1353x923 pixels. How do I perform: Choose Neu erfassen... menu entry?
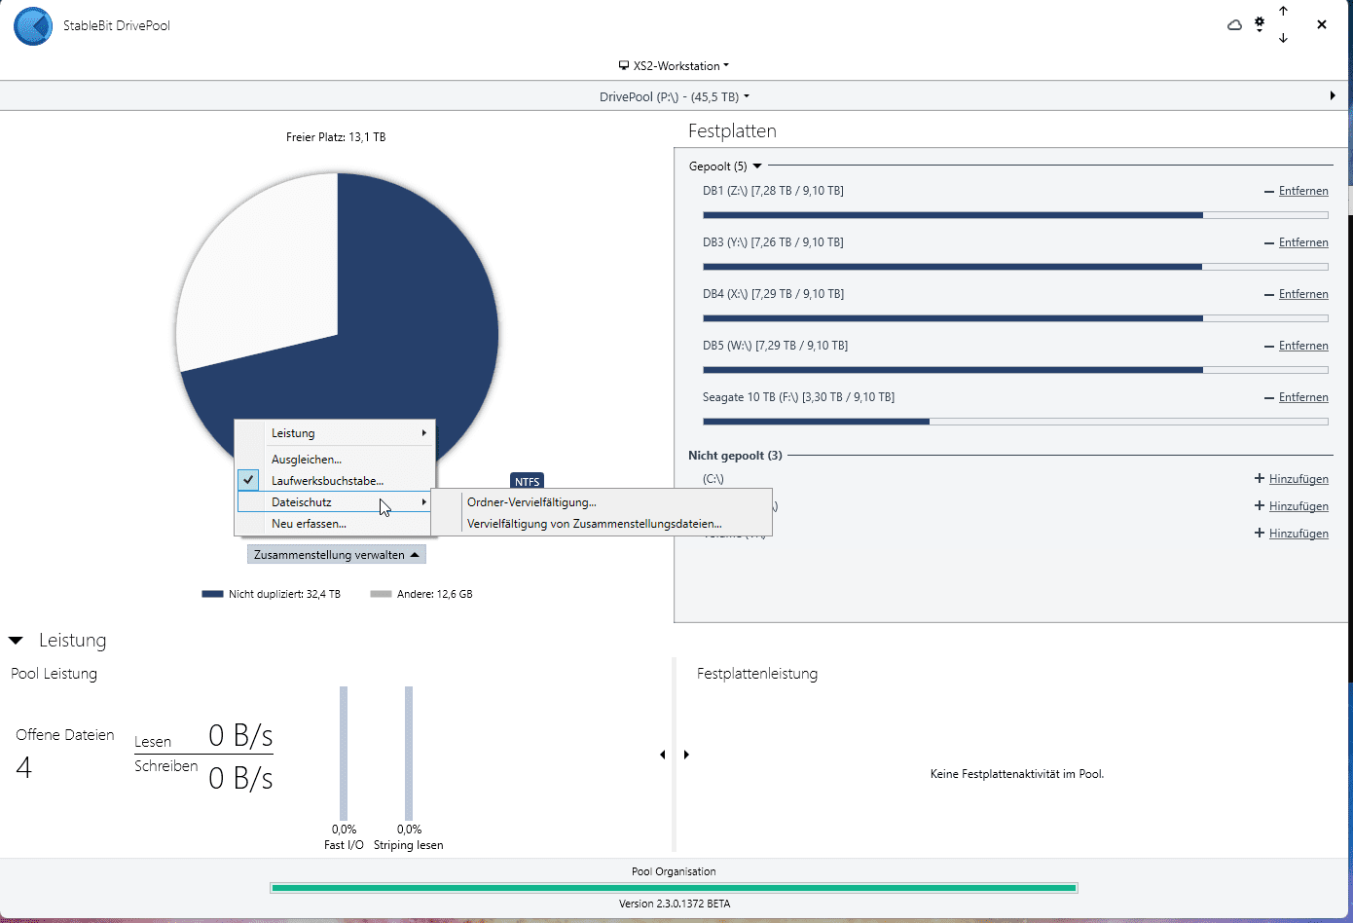pos(309,524)
